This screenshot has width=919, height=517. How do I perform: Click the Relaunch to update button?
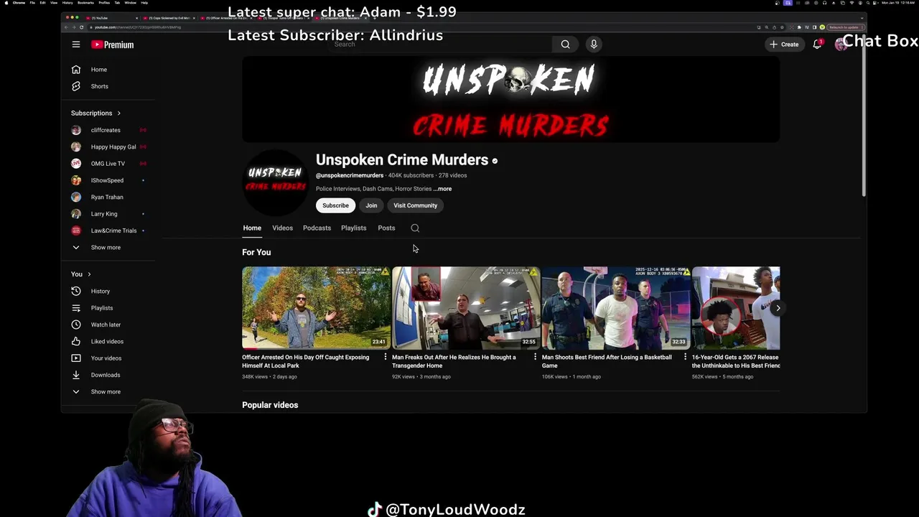click(x=846, y=27)
